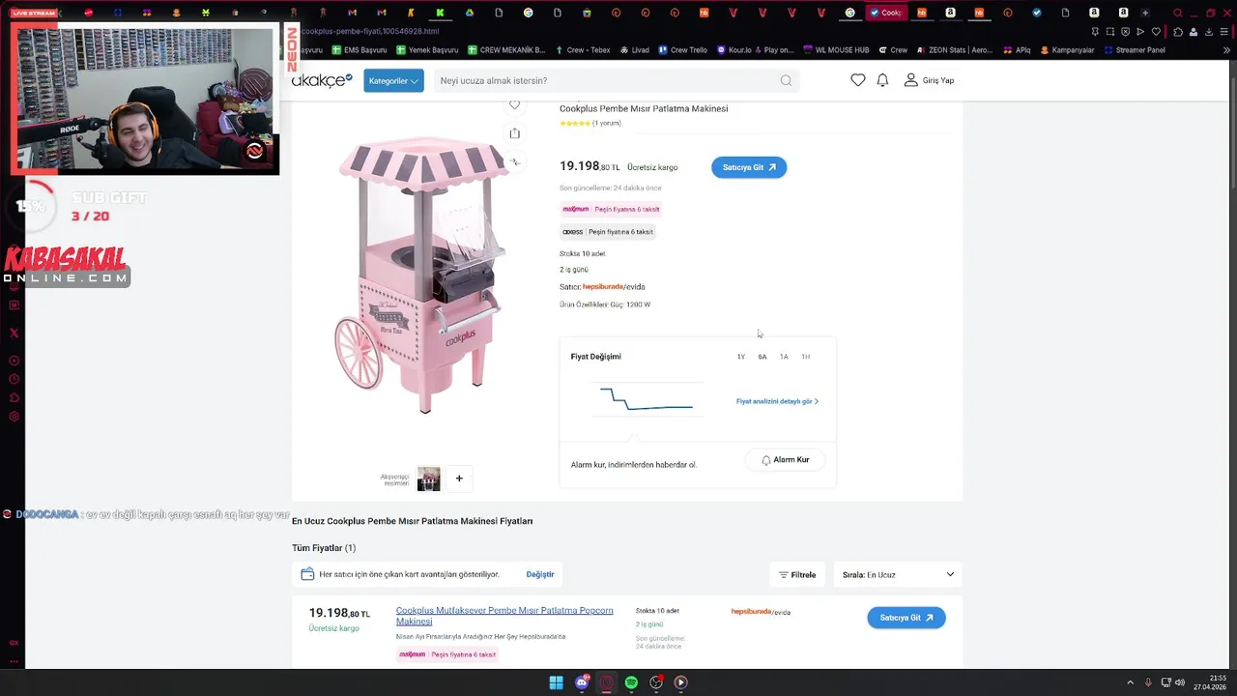The height and width of the screenshot is (696, 1237).
Task: Open GX Control at sidebar bottom
Action: click(14, 642)
